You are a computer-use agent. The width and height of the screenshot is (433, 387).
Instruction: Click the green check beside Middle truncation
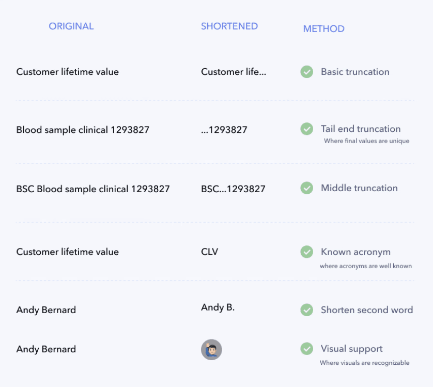point(306,188)
